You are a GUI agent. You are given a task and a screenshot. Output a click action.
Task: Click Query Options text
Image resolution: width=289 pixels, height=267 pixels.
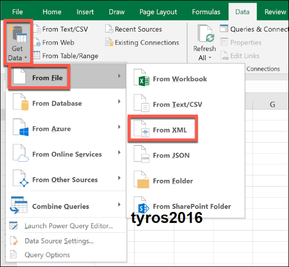click(x=47, y=255)
